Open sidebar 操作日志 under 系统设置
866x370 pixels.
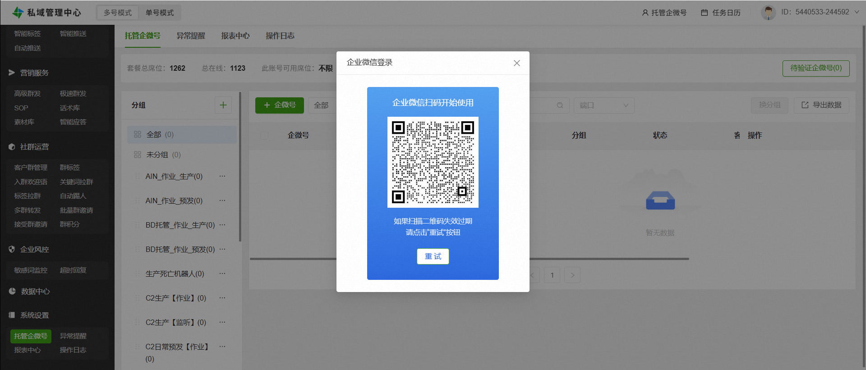tap(73, 350)
